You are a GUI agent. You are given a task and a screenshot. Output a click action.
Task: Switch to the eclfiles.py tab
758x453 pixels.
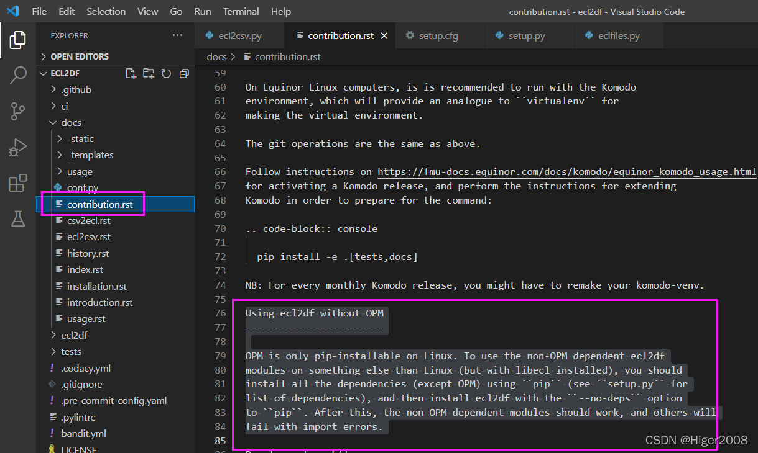[618, 36]
